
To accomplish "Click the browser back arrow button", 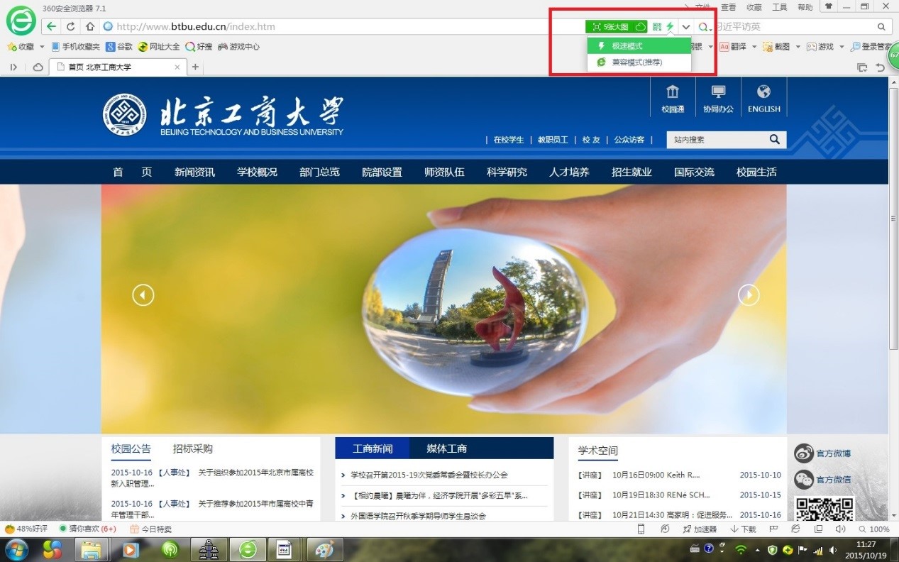I will point(51,27).
